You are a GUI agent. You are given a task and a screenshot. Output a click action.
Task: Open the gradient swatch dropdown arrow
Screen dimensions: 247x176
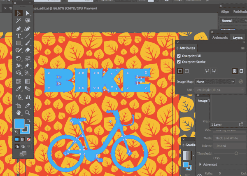click(194, 155)
